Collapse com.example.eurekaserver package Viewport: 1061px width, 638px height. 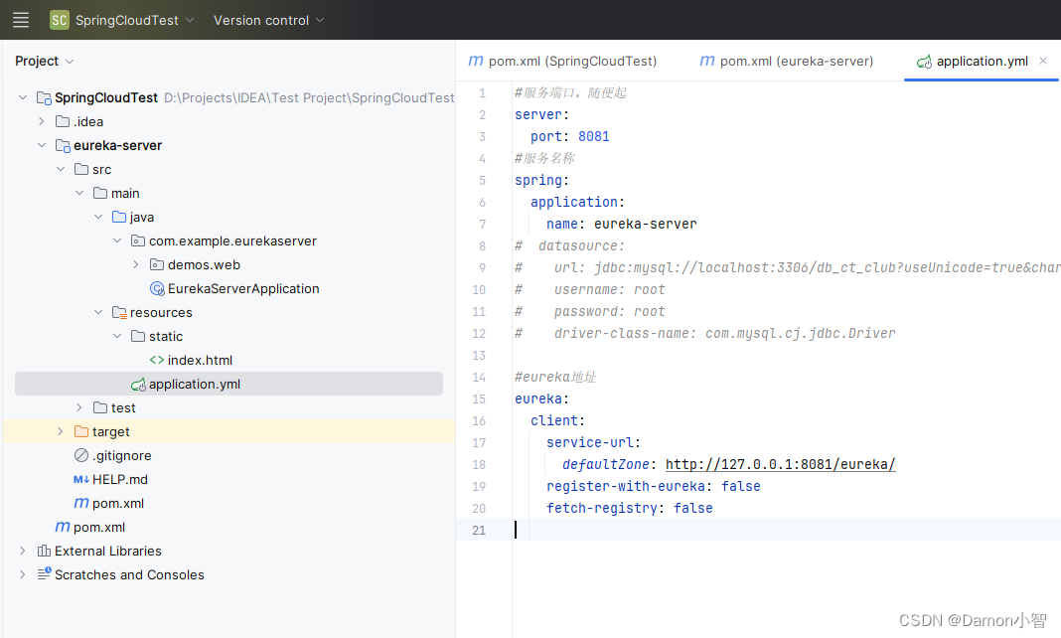(x=118, y=240)
